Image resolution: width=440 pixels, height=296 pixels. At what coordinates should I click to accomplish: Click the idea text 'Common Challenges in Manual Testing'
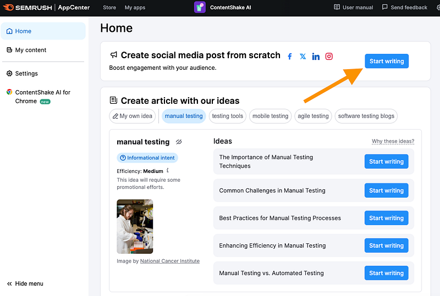[272, 191]
